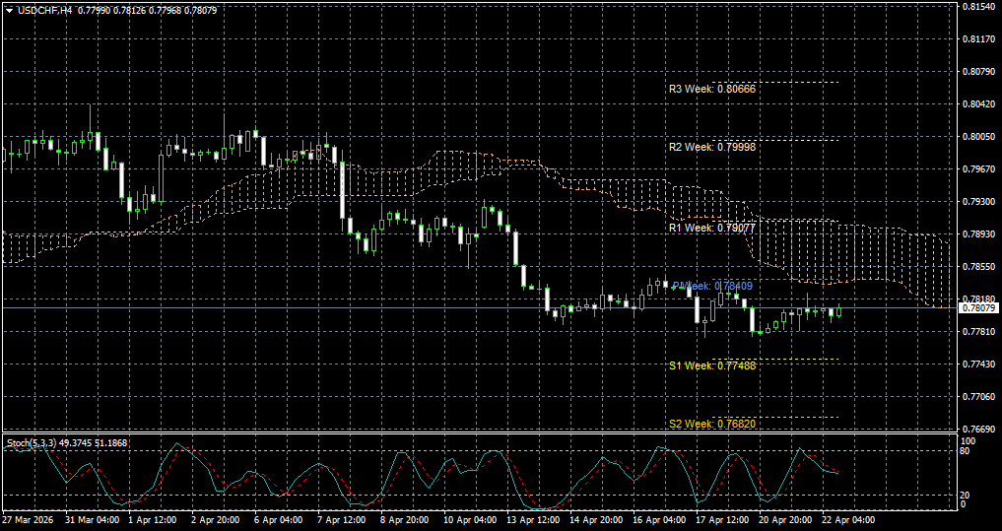The width and height of the screenshot is (1002, 531).
Task: Select the R2 Week: 0.79998 pivot label
Action: click(x=712, y=147)
